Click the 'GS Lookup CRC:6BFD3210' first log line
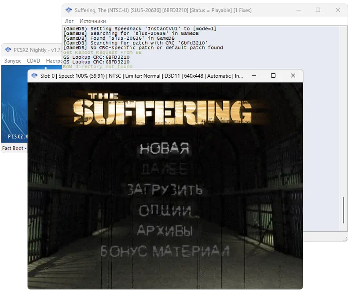 tap(96, 57)
